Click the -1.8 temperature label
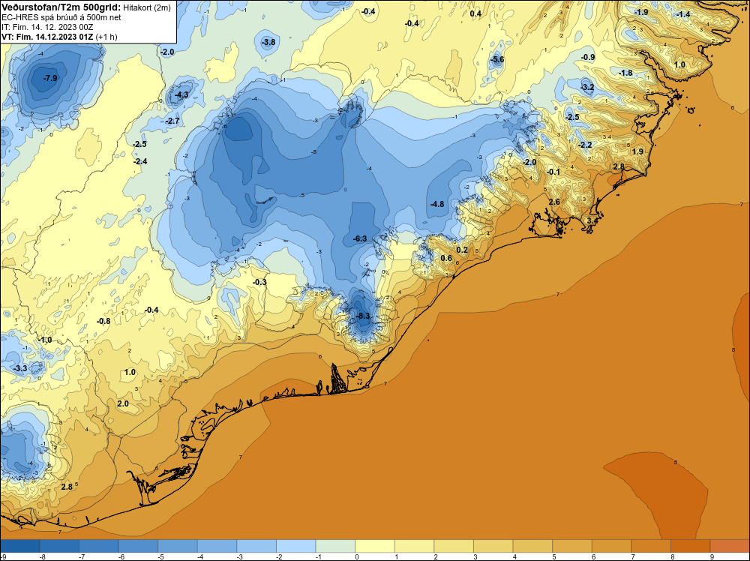The image size is (750, 561). tap(625, 73)
